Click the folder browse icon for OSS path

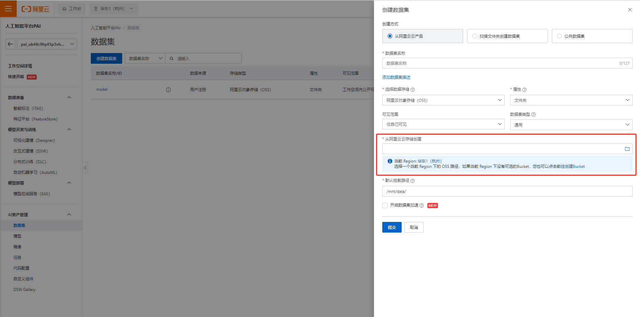(x=627, y=149)
